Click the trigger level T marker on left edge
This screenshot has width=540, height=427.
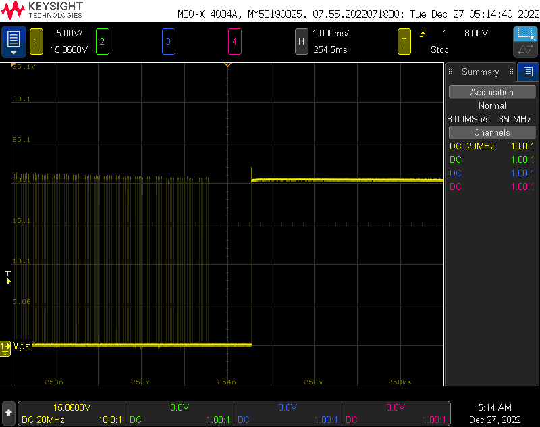tap(8, 274)
